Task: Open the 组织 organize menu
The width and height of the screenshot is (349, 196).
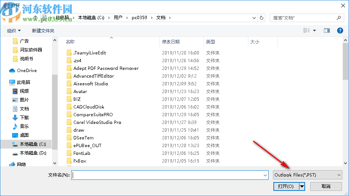Action: click(14, 31)
